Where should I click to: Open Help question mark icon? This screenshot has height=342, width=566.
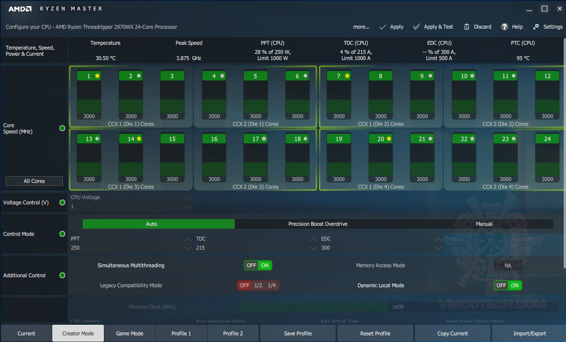point(505,27)
